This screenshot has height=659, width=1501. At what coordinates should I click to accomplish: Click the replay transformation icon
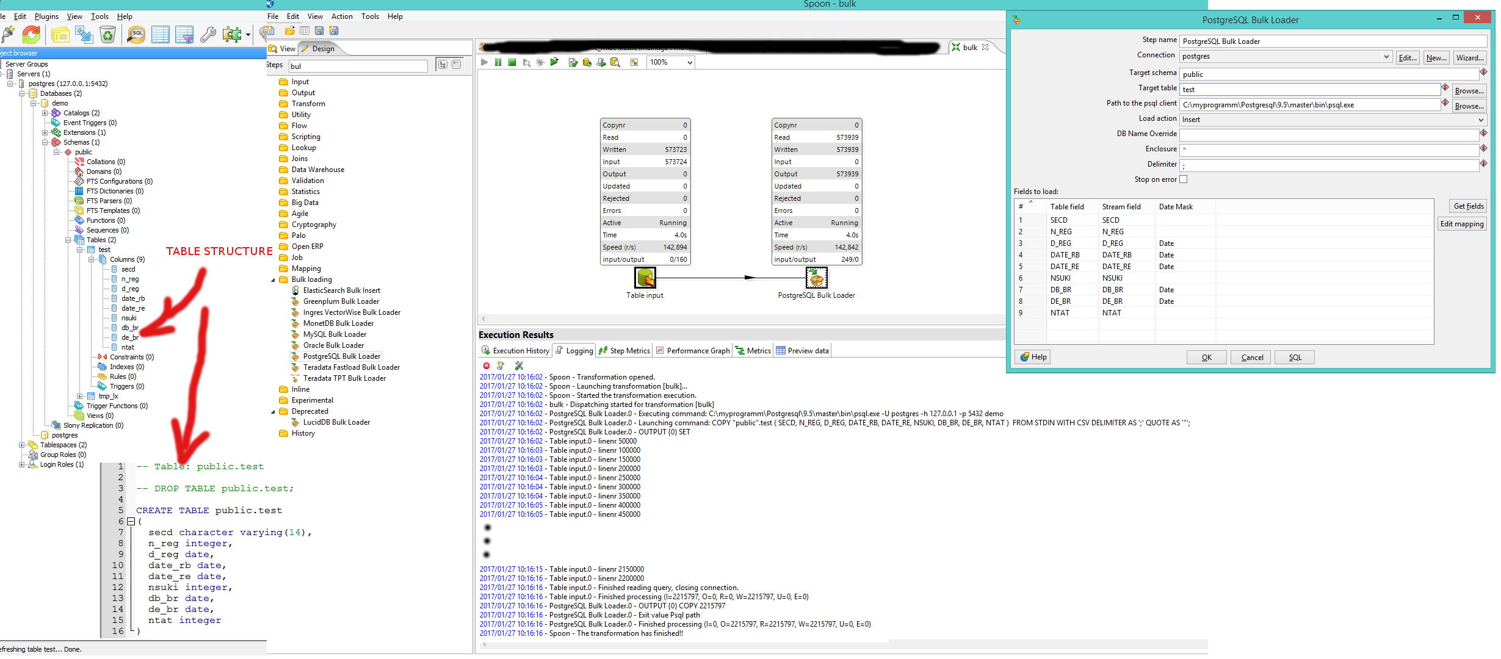[x=554, y=62]
